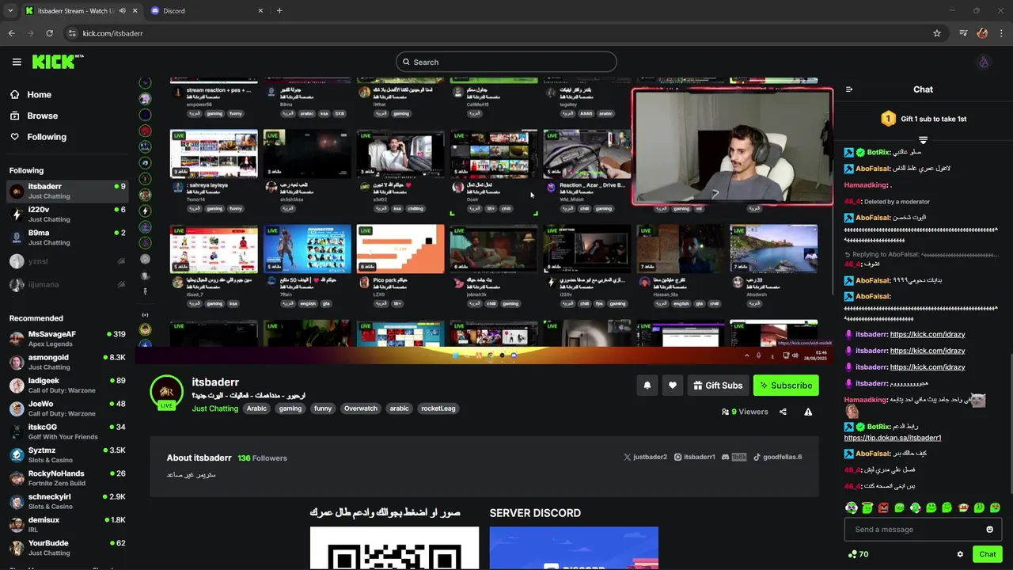This screenshot has width=1013, height=570.
Task: Open the Instagram link itsbaderr1
Action: pyautogui.click(x=694, y=457)
